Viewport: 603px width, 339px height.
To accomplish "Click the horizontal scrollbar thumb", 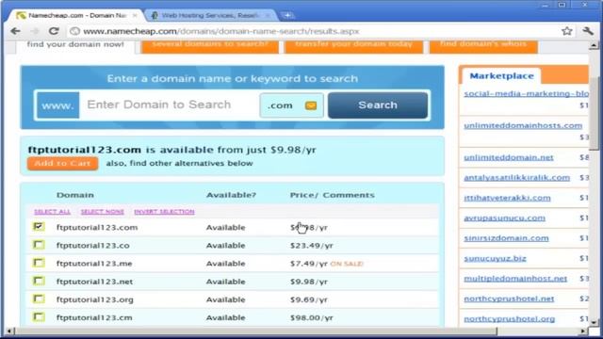I will (x=255, y=331).
